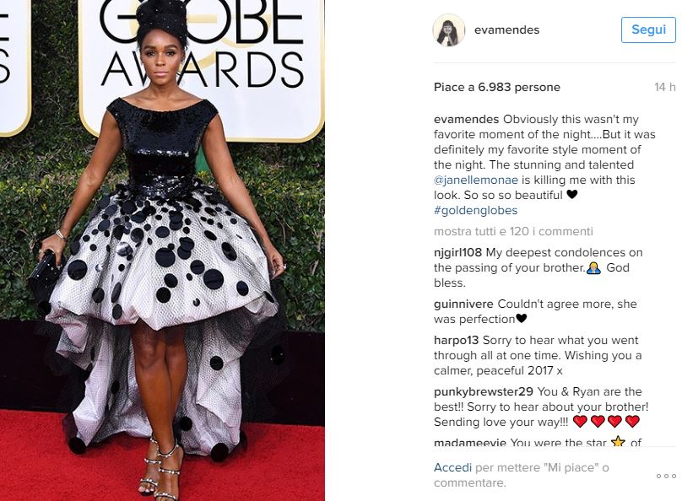Open evamendes profile avatar picture
This screenshot has height=501, width=682.
click(x=449, y=30)
